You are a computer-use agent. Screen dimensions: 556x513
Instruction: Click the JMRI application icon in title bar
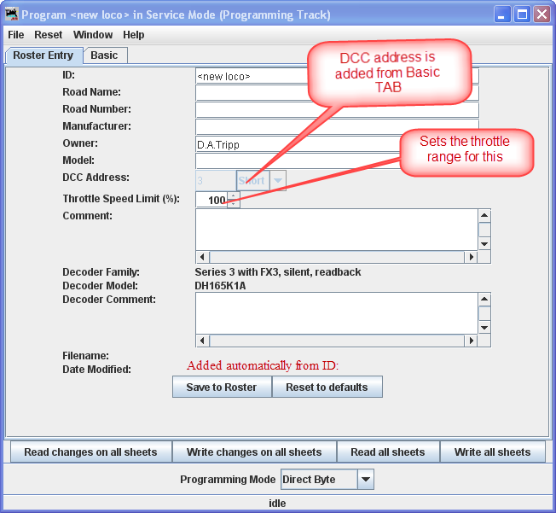12,15
